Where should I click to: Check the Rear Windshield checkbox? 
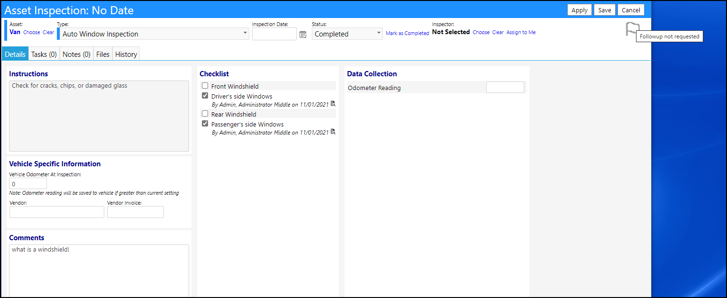205,114
